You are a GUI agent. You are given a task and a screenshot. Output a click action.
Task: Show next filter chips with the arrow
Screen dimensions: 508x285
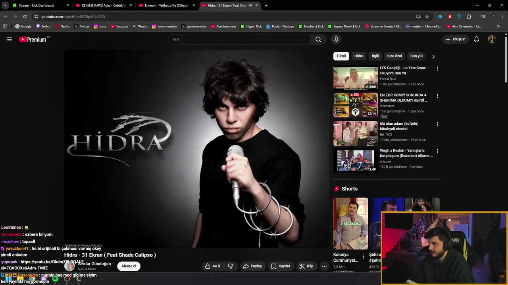433,56
